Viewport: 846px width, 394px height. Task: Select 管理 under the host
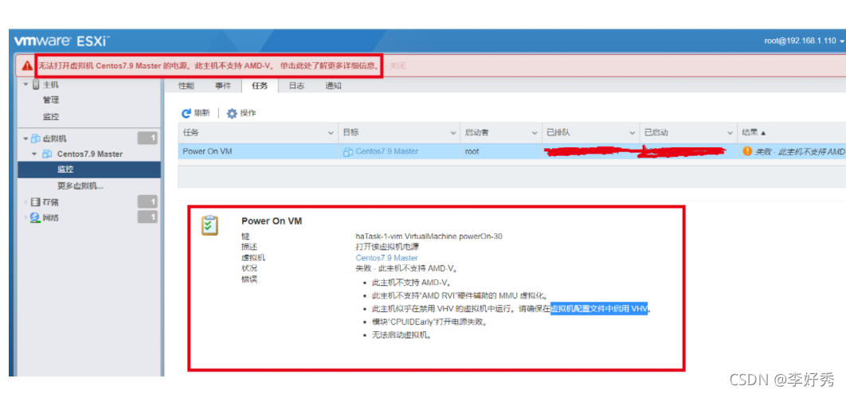coord(51,100)
